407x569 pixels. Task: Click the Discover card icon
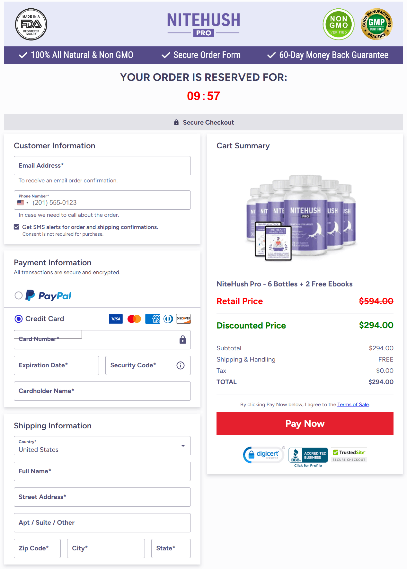(x=183, y=319)
